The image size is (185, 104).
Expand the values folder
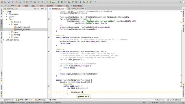tap(9, 37)
